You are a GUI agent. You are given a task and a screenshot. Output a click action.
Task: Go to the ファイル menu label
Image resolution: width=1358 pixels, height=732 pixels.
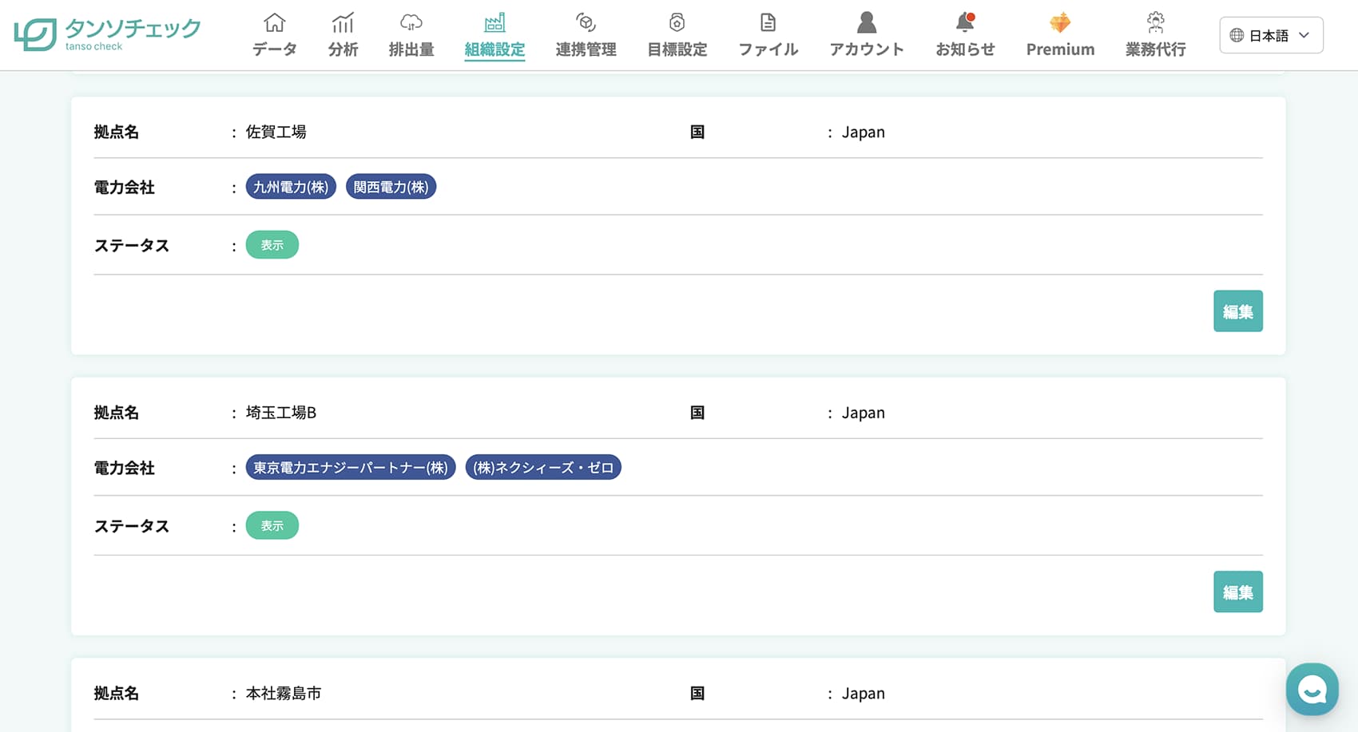(x=768, y=49)
